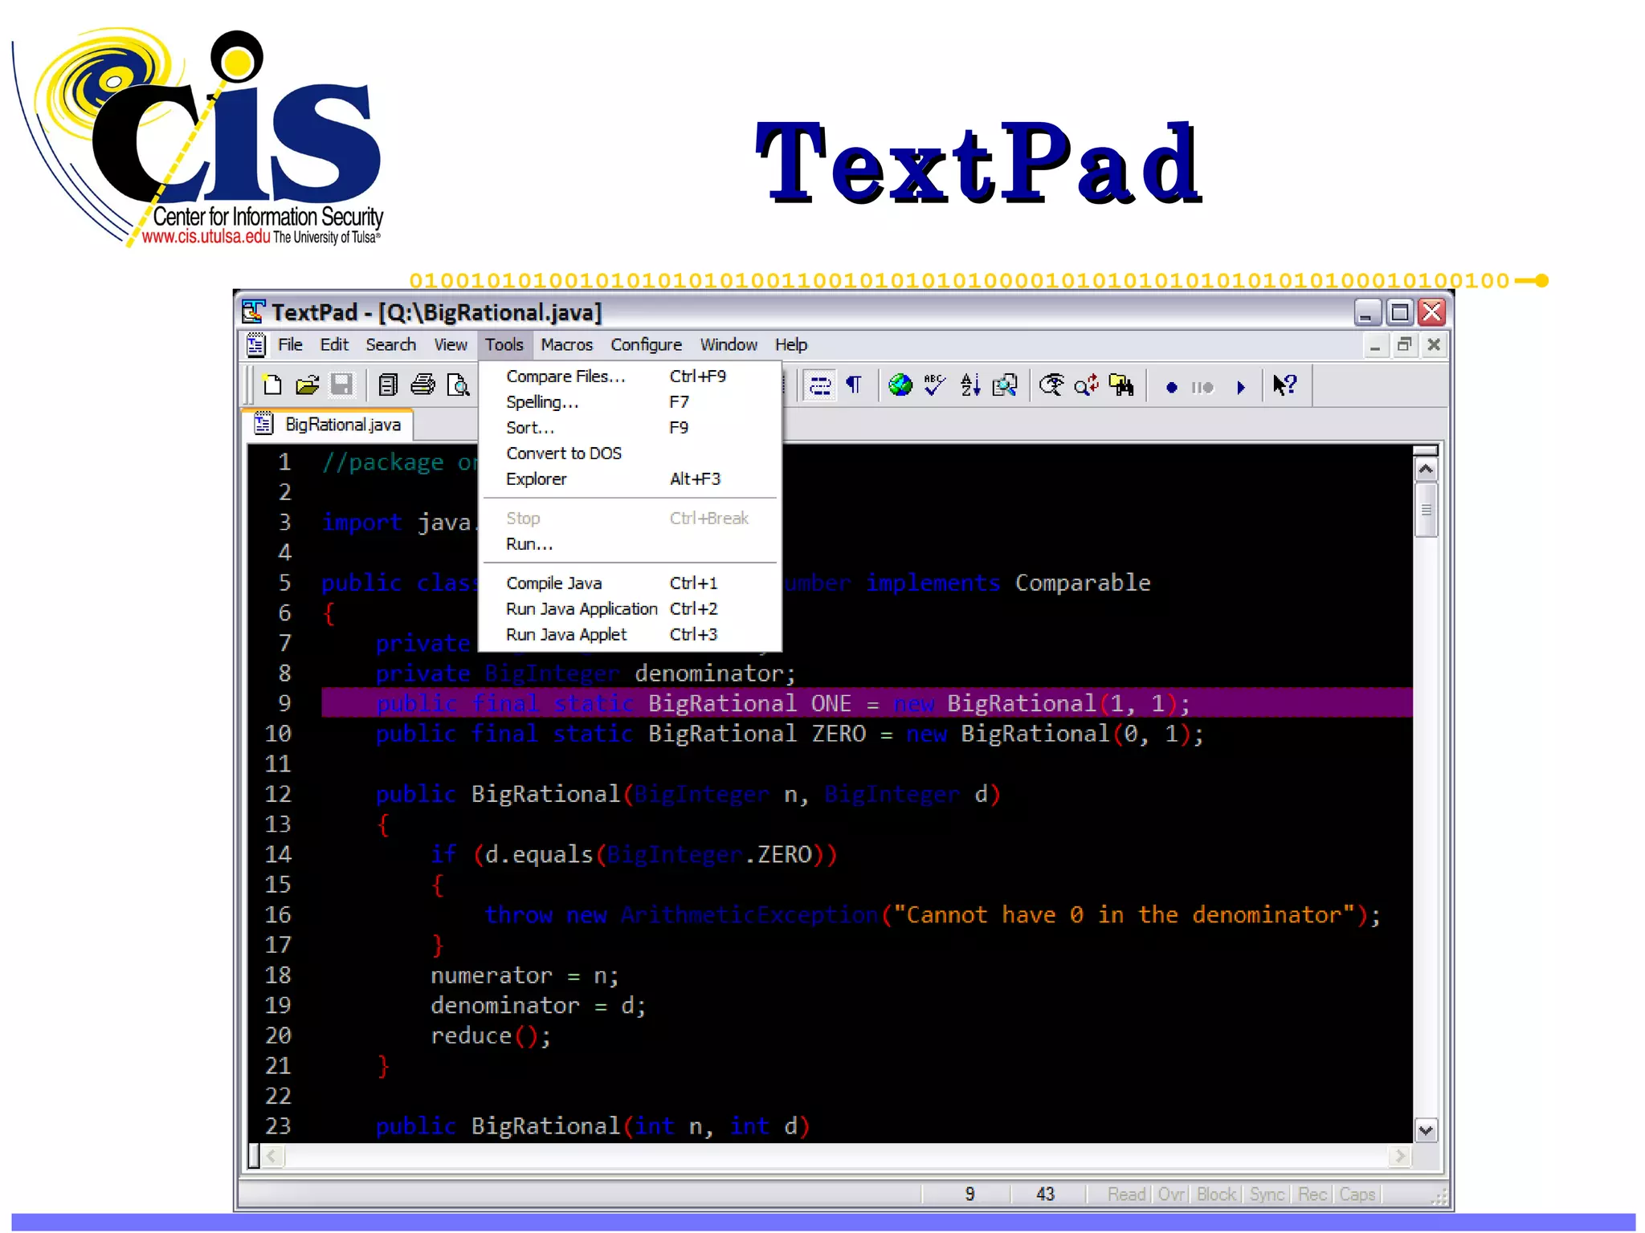Click column number 43 in status bar
The height and width of the screenshot is (1233, 1645).
pyautogui.click(x=1045, y=1194)
